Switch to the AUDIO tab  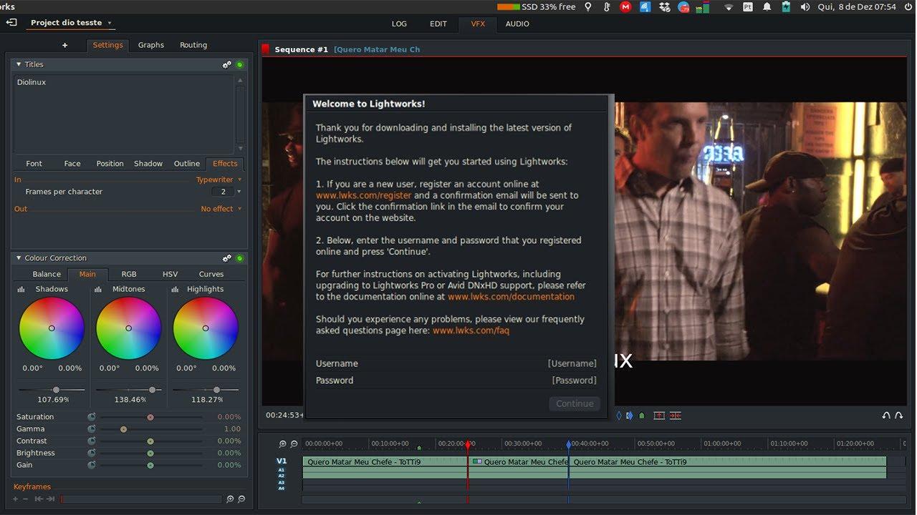(x=517, y=24)
